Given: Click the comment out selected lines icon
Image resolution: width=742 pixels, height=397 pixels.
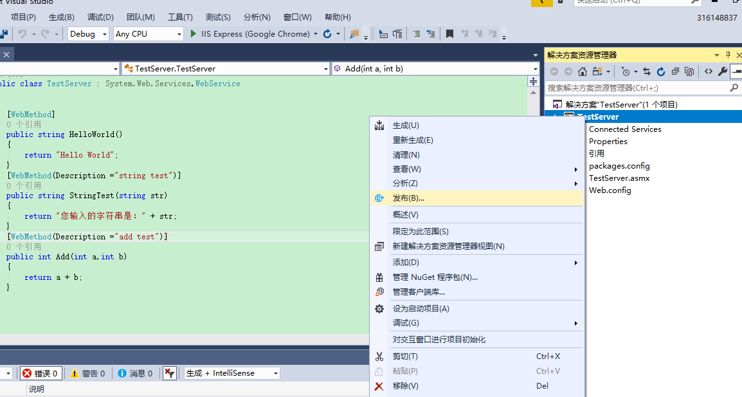Looking at the screenshot, I should tap(417, 33).
